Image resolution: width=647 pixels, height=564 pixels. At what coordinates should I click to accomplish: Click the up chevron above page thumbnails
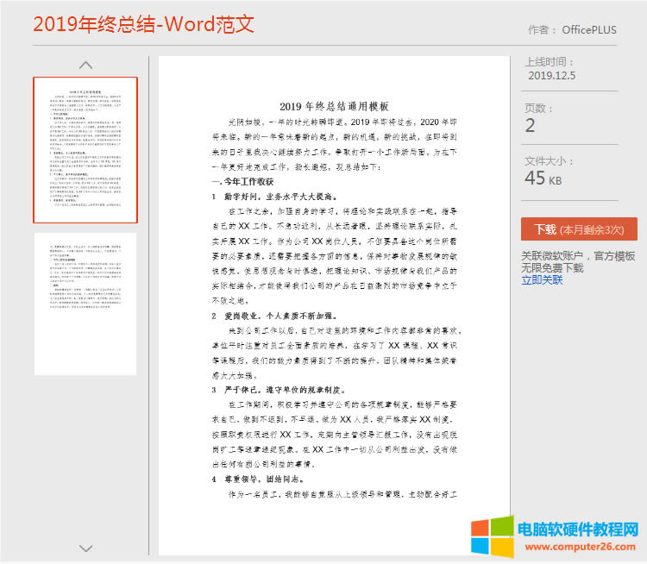(85, 65)
